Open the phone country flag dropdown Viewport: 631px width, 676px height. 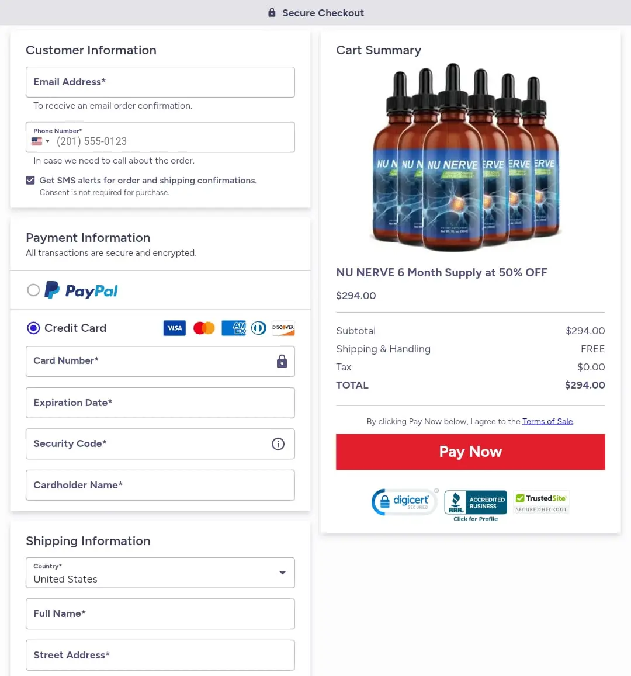[x=40, y=141]
